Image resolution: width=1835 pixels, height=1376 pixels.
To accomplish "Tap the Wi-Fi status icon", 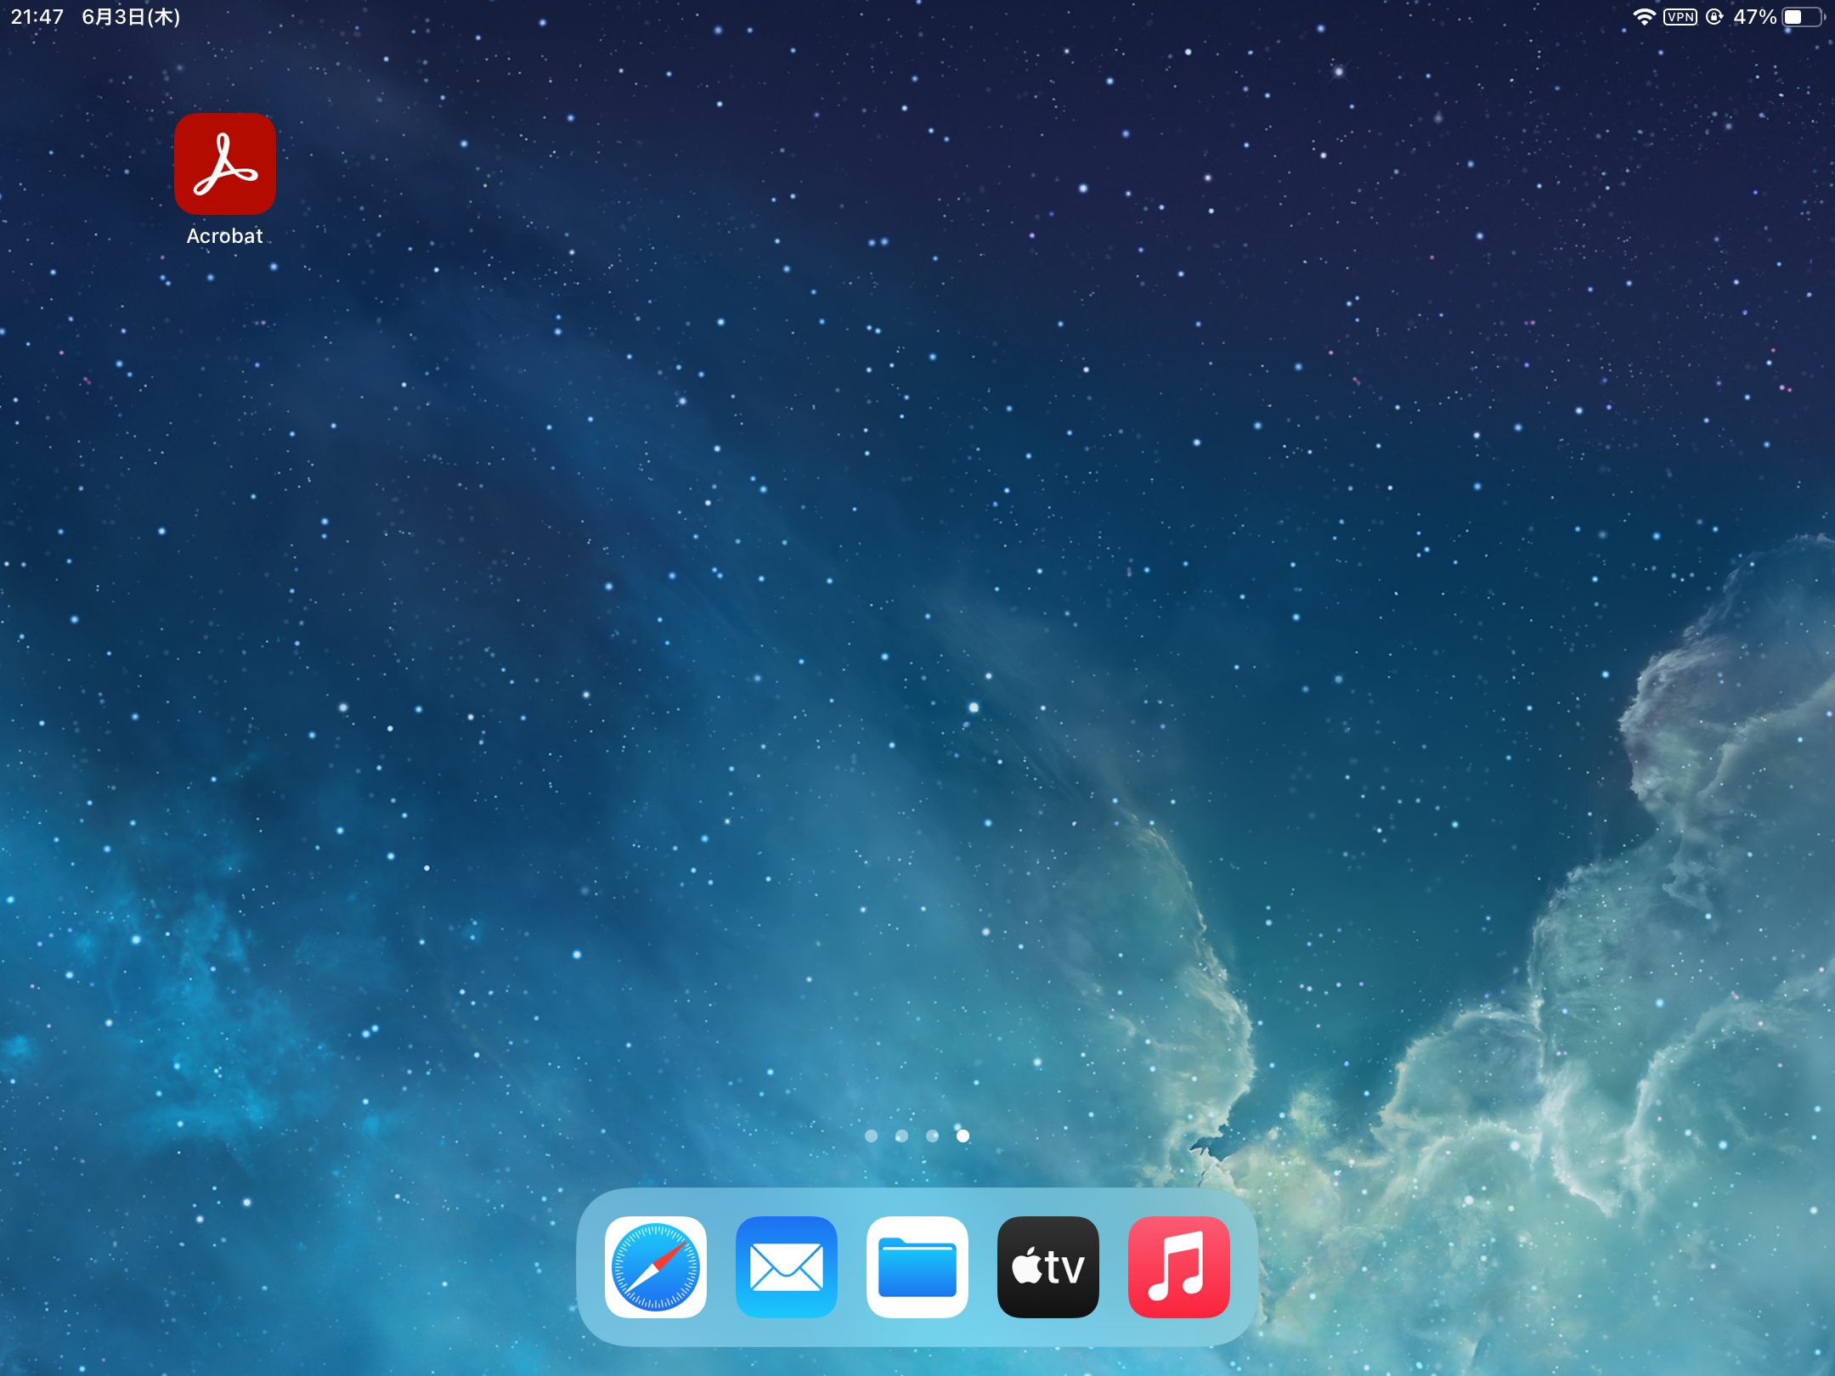I will click(1644, 17).
